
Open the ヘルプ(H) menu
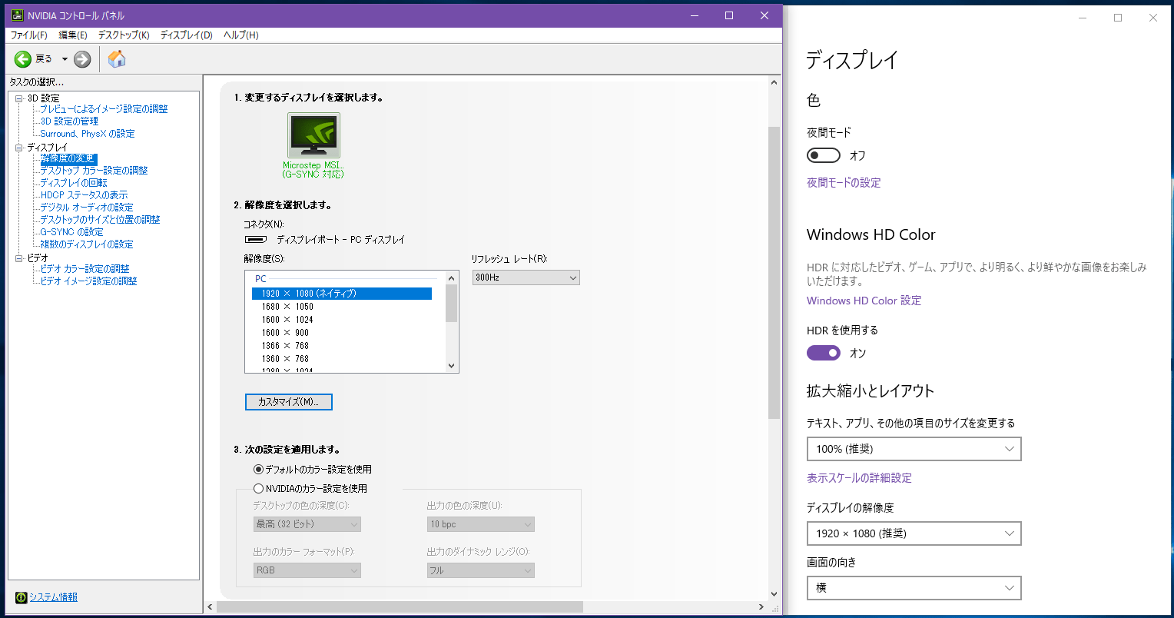coord(241,35)
